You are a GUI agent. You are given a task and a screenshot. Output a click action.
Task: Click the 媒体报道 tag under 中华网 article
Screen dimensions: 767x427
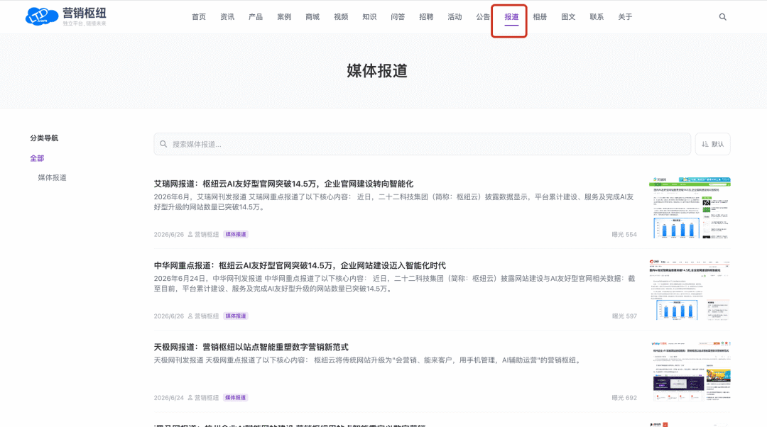235,316
